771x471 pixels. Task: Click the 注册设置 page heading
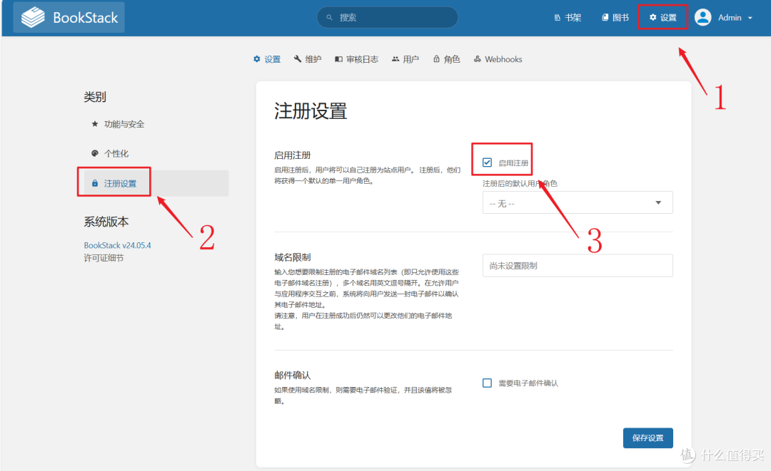pyautogui.click(x=311, y=111)
